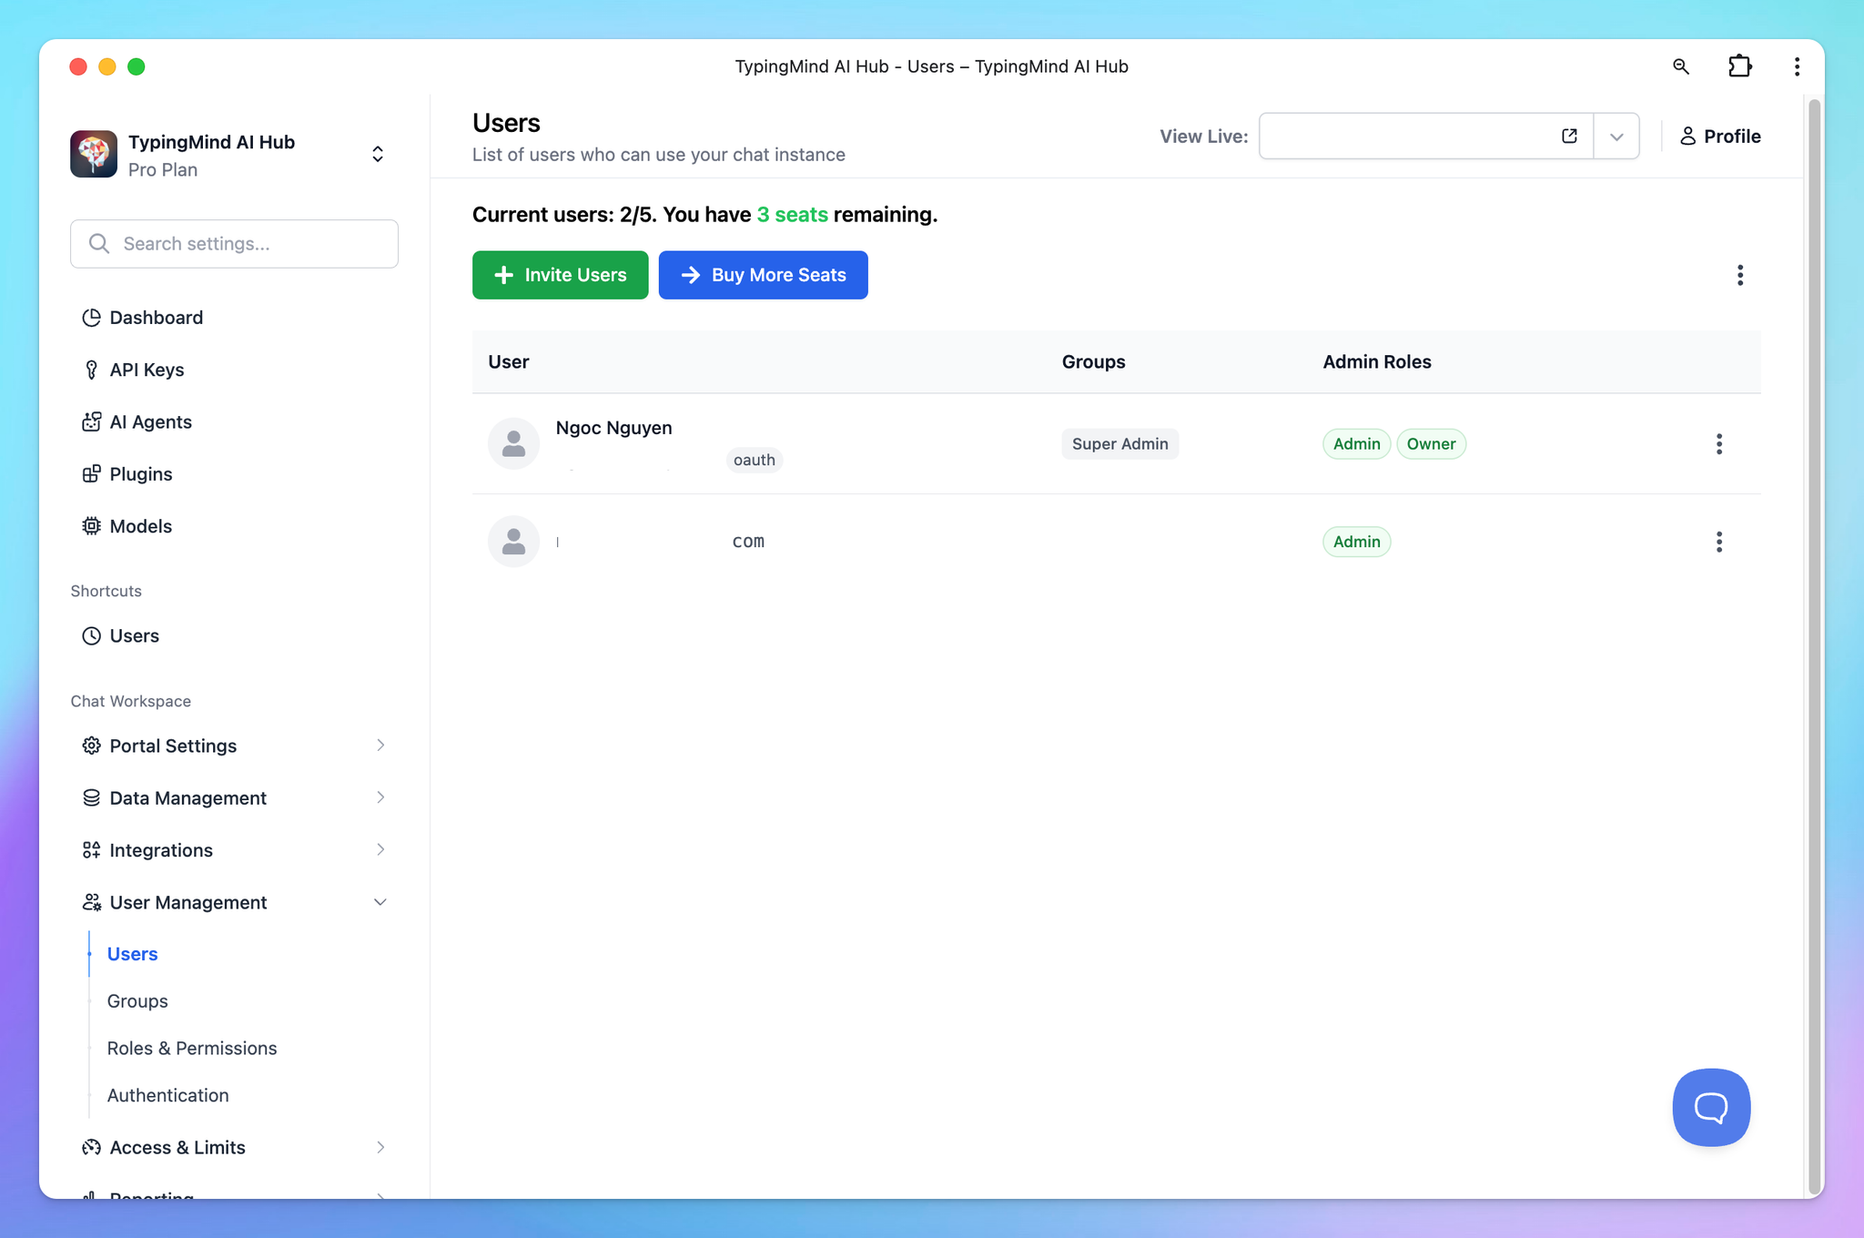Expand the Portal Settings section
Viewport: 1864px width, 1238px height.
tap(380, 746)
